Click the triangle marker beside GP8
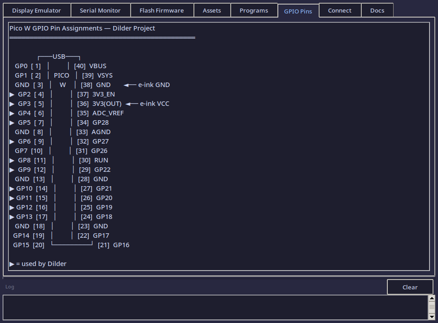The height and width of the screenshot is (323, 438). pos(12,160)
